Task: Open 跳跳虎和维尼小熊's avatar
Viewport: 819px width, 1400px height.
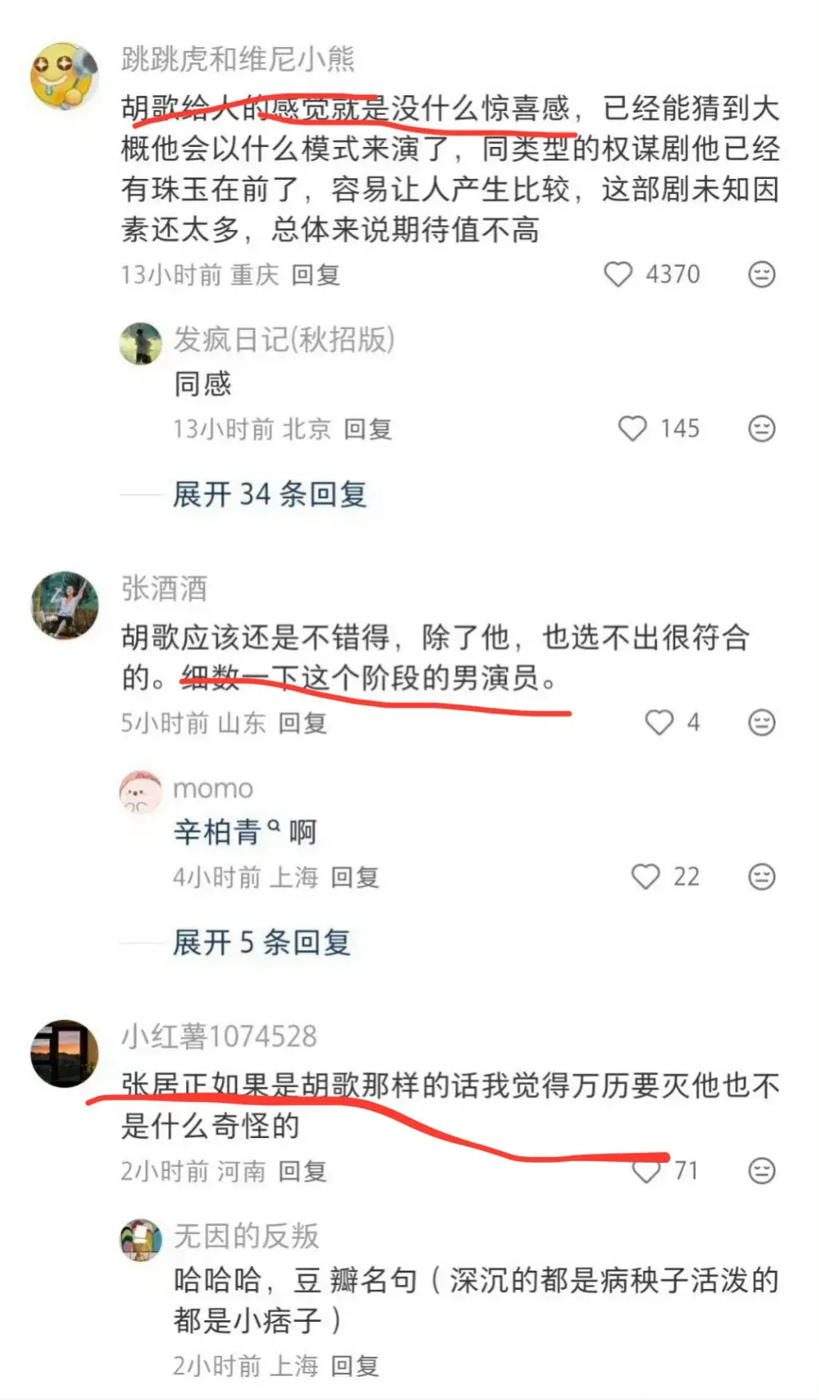Action: [x=64, y=75]
